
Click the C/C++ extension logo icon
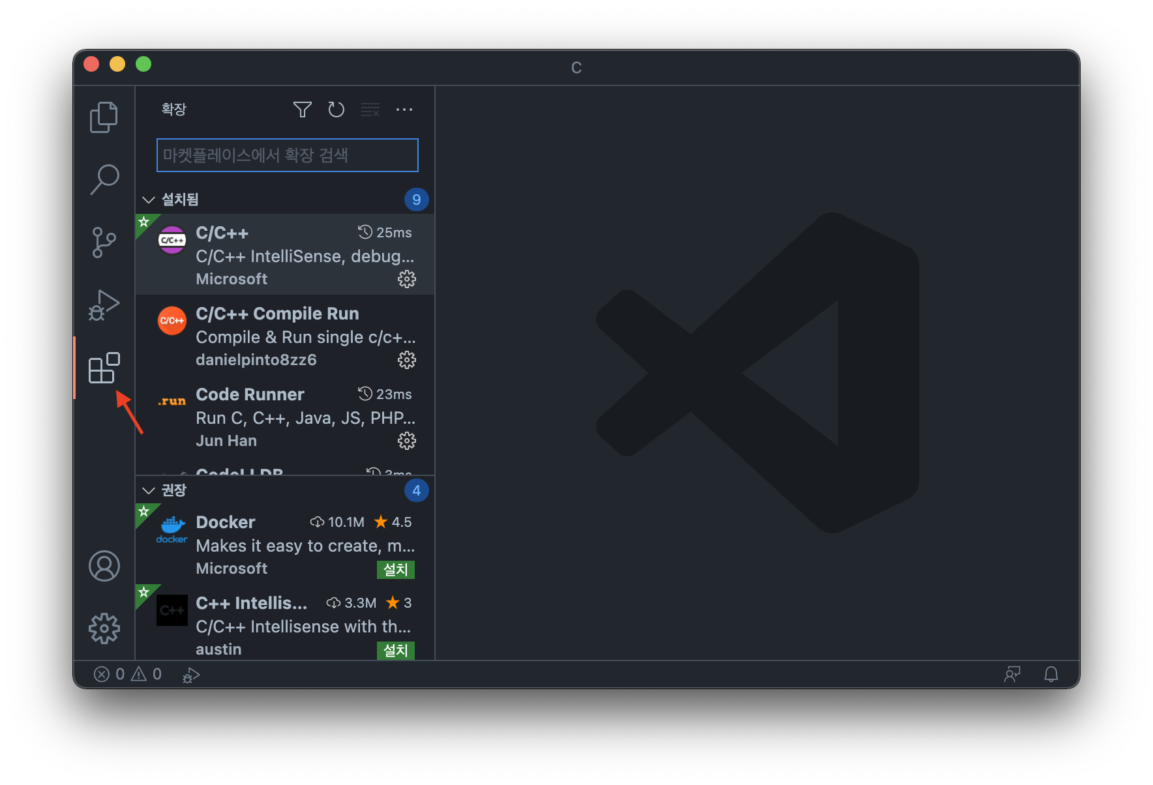click(x=172, y=240)
